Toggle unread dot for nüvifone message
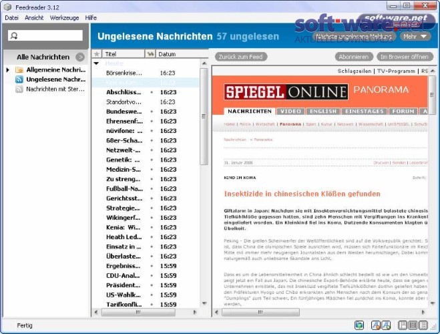The image size is (440, 334). pyautogui.click(x=152, y=131)
